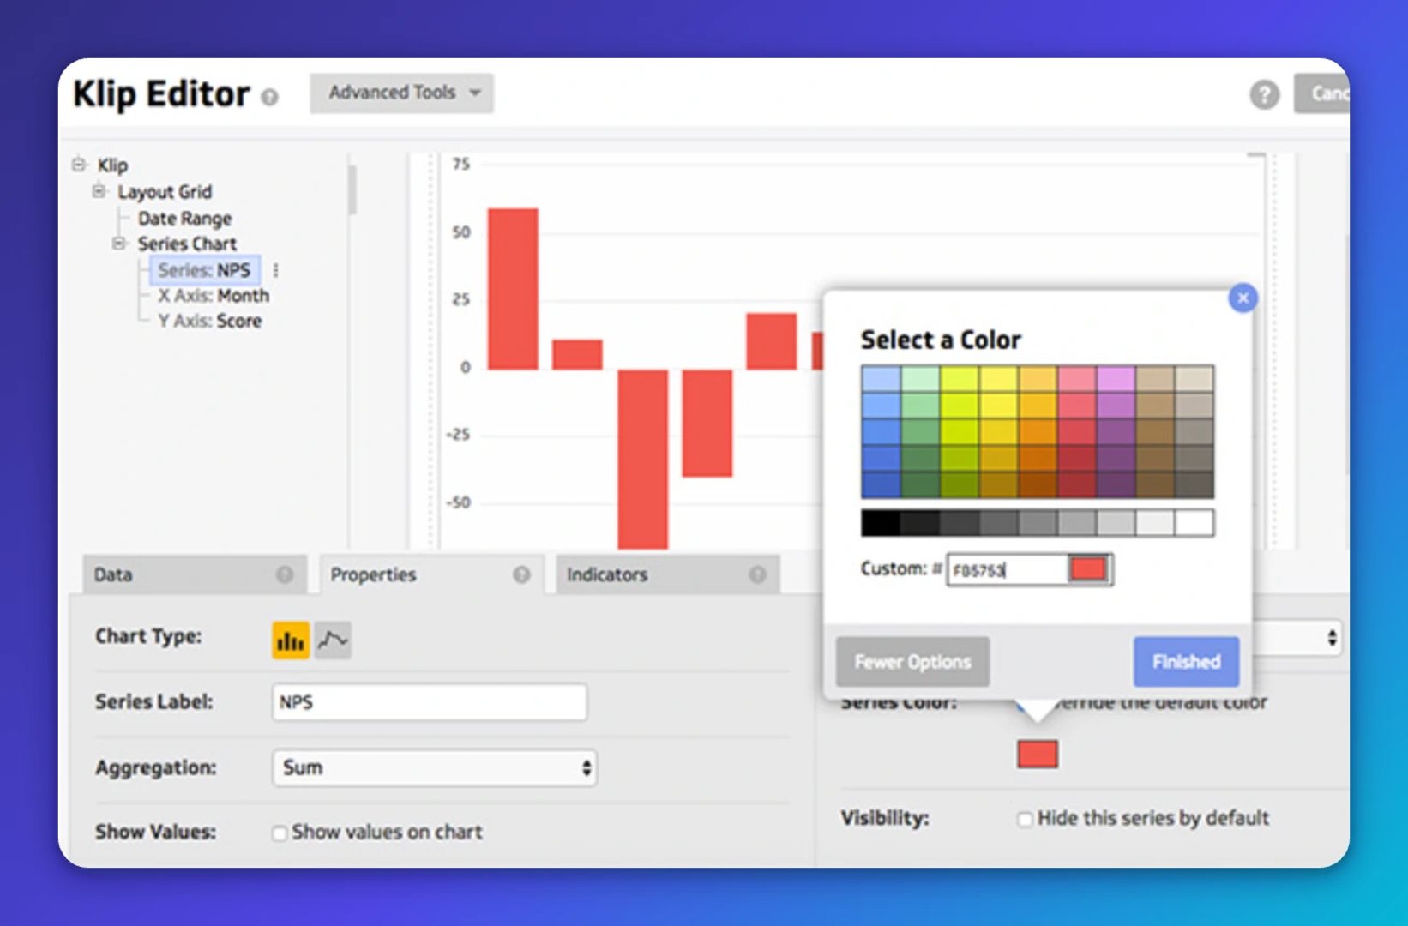Pick the white grayscale swatch
This screenshot has height=926, width=1408.
[x=1194, y=522]
